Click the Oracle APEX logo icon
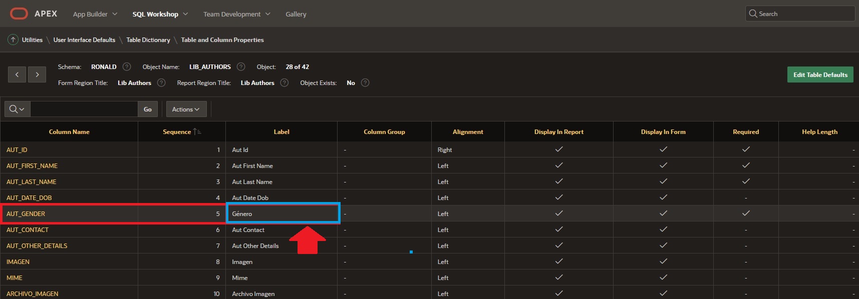 [x=19, y=13]
